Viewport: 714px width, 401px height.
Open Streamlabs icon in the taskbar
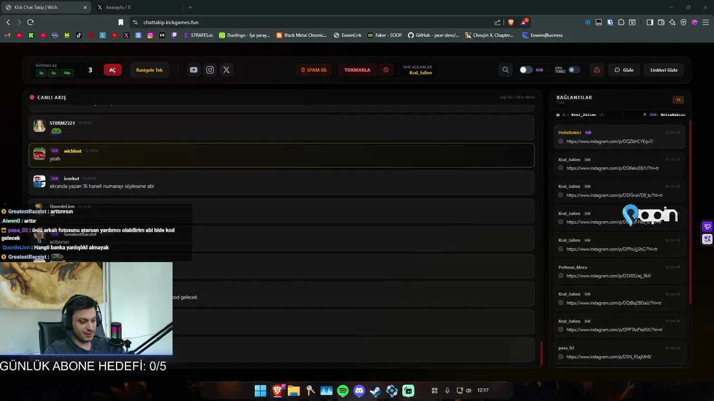pos(408,391)
